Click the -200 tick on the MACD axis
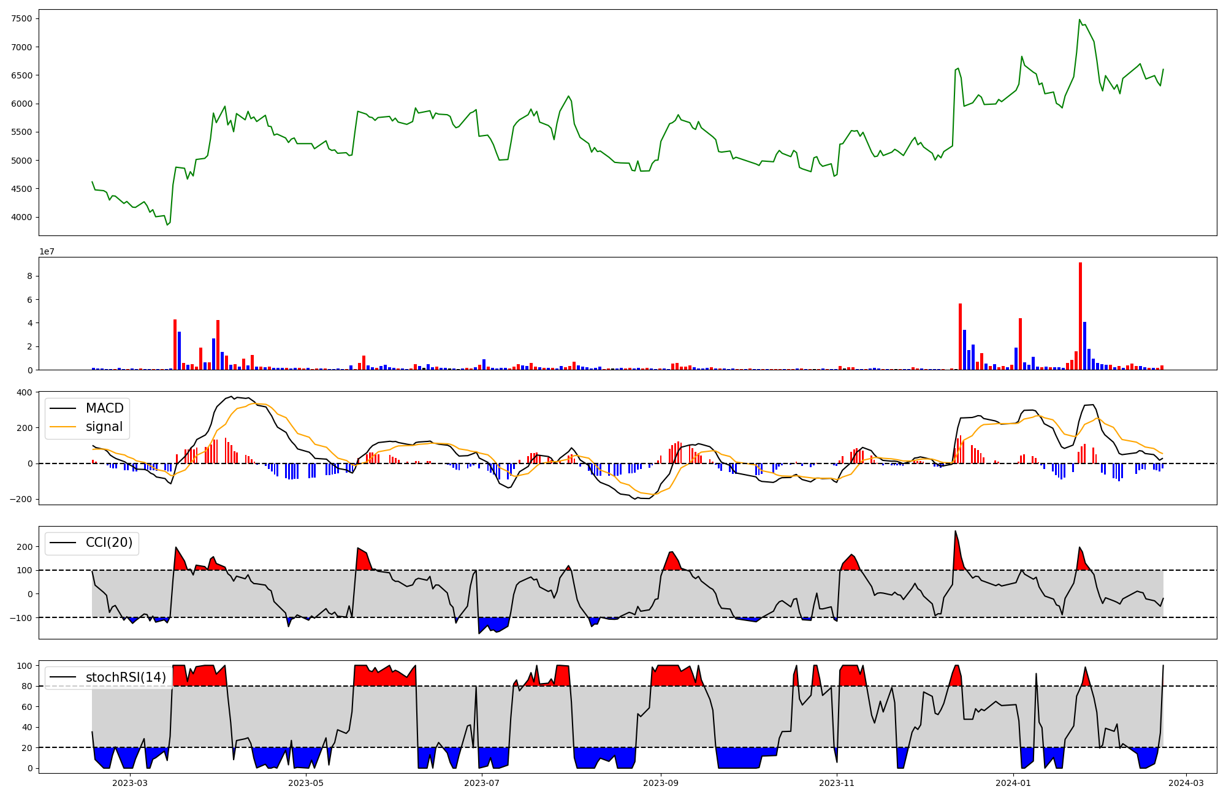The width and height of the screenshot is (1226, 797). [x=21, y=499]
